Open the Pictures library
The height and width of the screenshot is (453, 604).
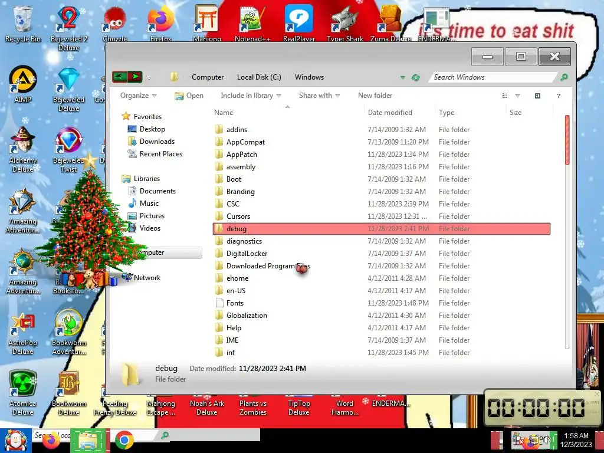click(146, 216)
